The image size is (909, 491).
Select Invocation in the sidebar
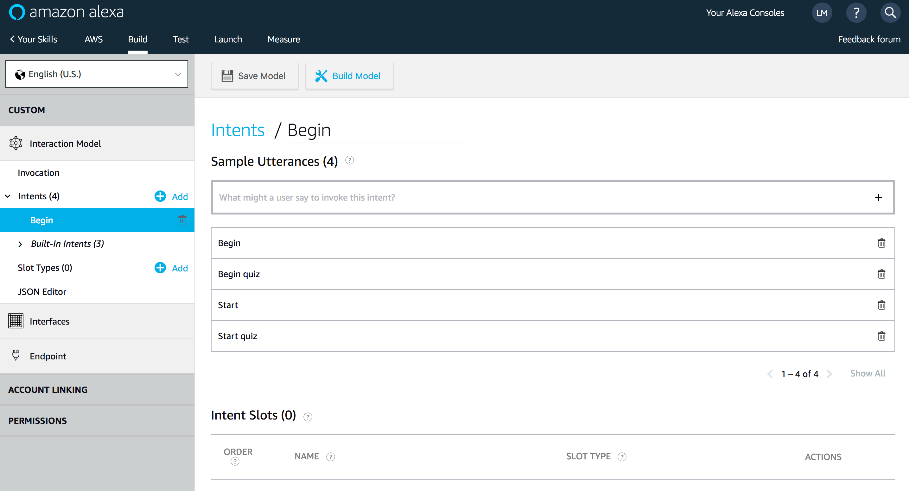point(38,173)
